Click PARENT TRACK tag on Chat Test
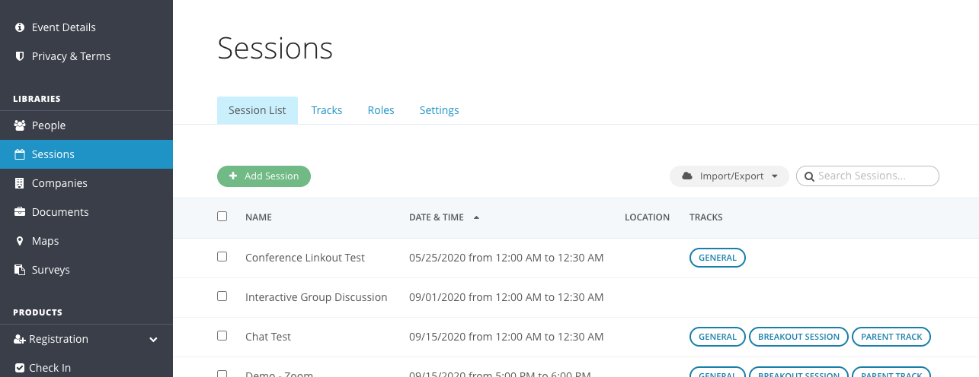This screenshot has width=979, height=377. (x=891, y=337)
